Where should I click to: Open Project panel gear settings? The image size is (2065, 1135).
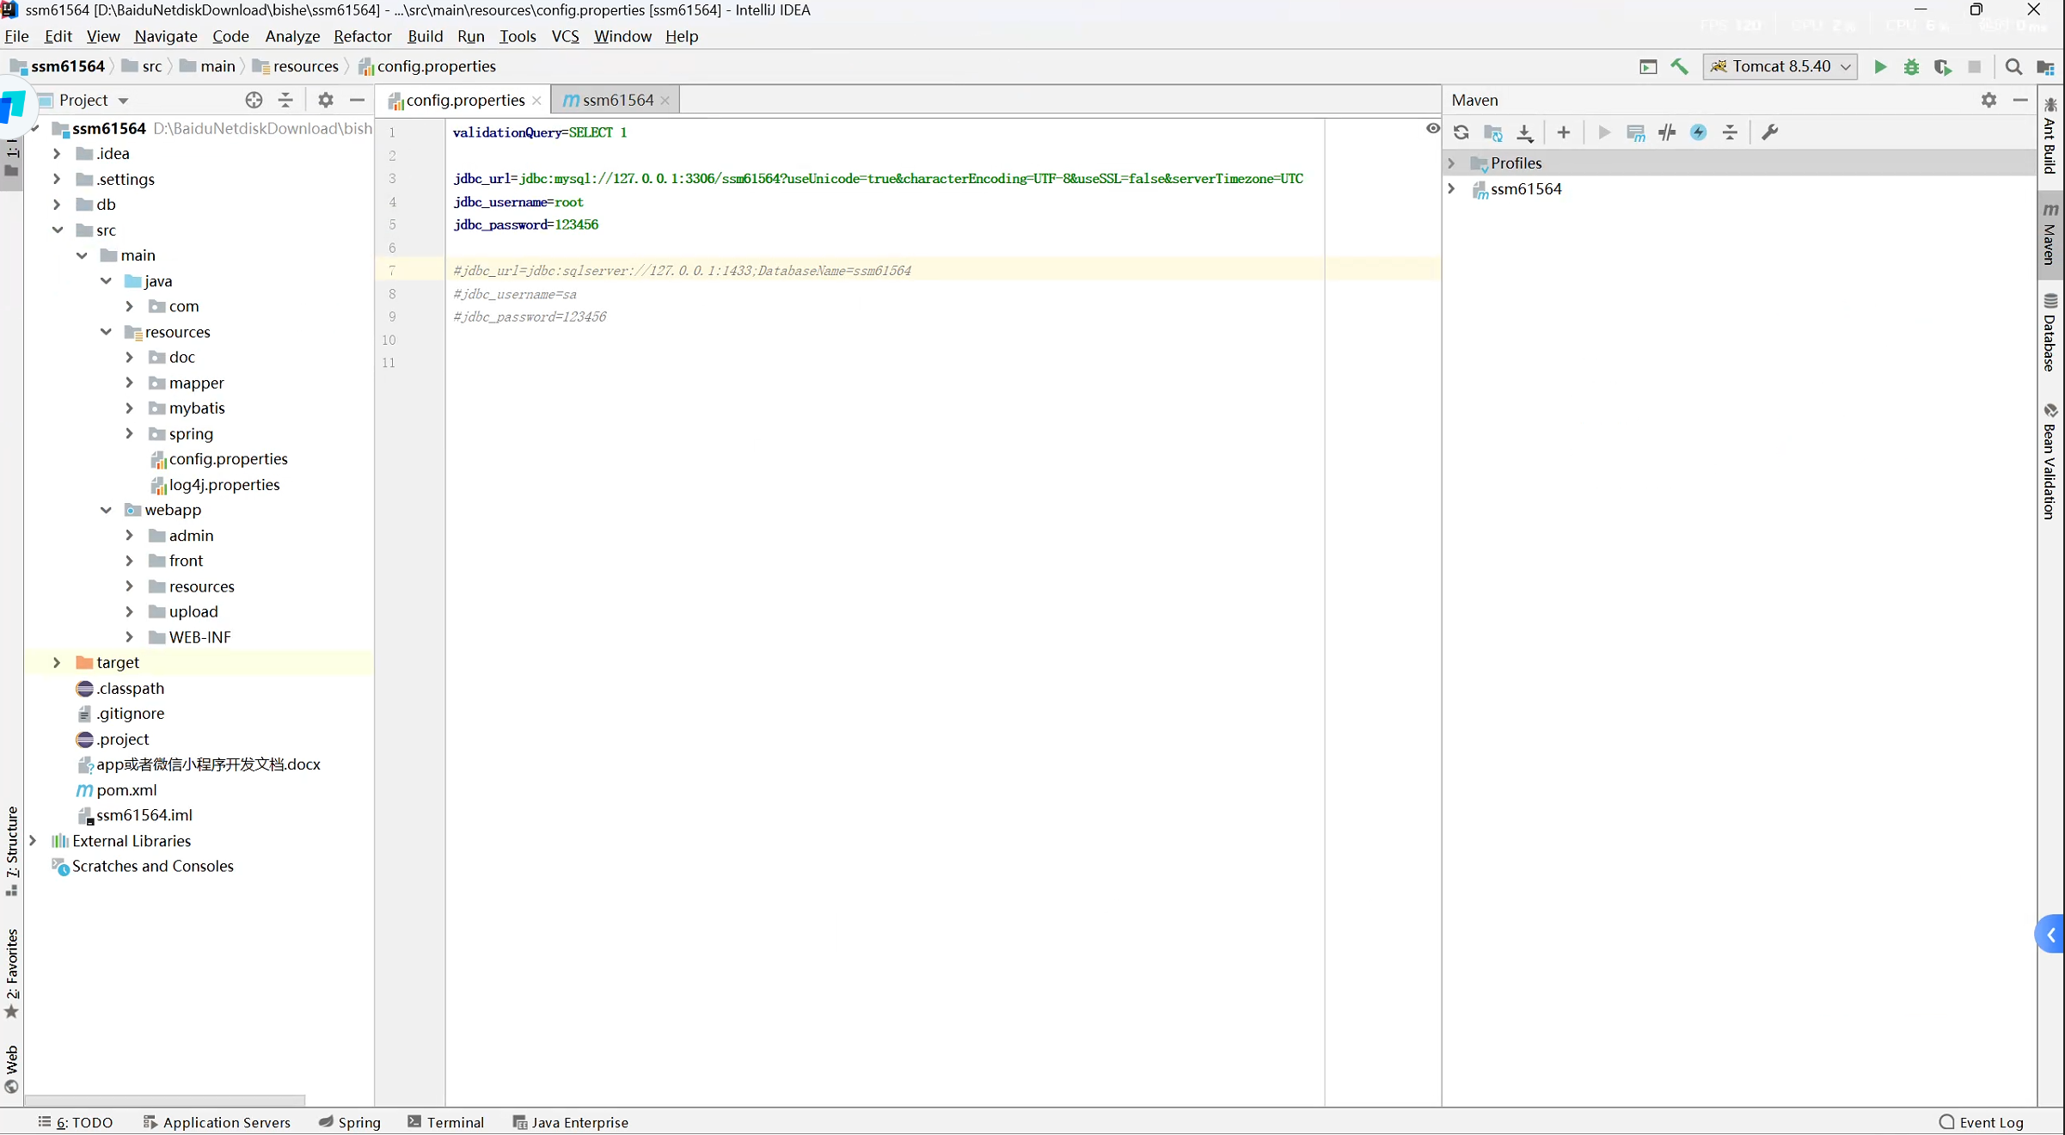point(325,100)
